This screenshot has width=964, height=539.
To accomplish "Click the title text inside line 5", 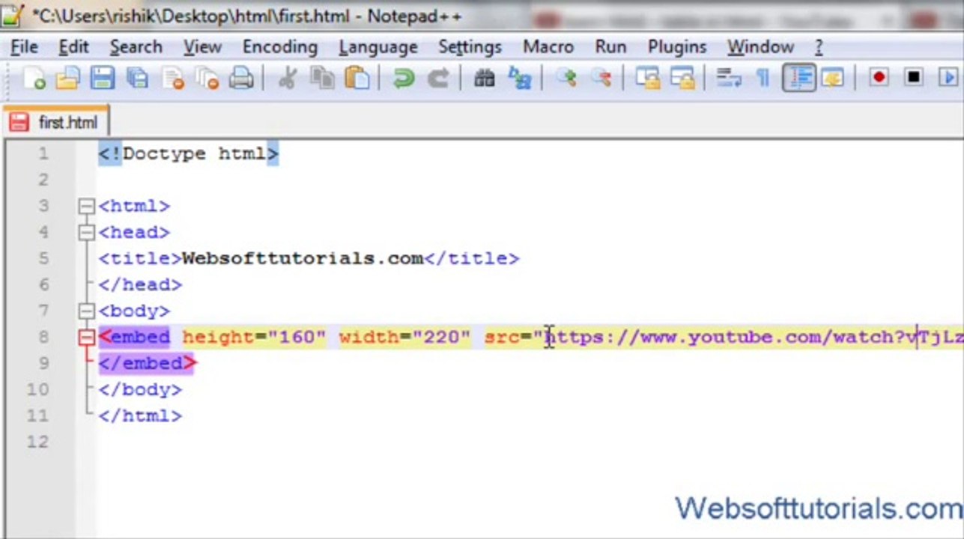I will pyautogui.click(x=303, y=259).
